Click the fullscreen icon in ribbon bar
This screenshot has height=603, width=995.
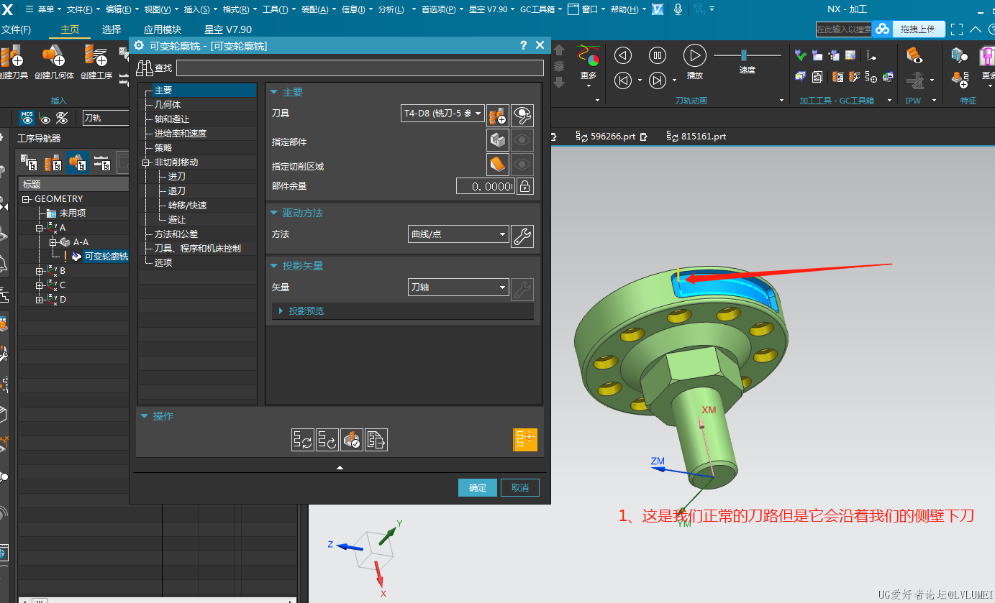tap(957, 29)
